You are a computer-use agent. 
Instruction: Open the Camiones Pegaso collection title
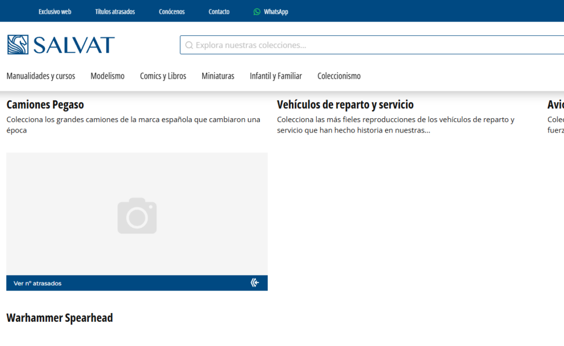point(45,105)
